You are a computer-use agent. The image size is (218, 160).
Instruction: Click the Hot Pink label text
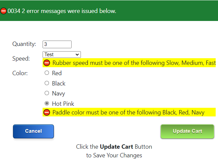63,104
